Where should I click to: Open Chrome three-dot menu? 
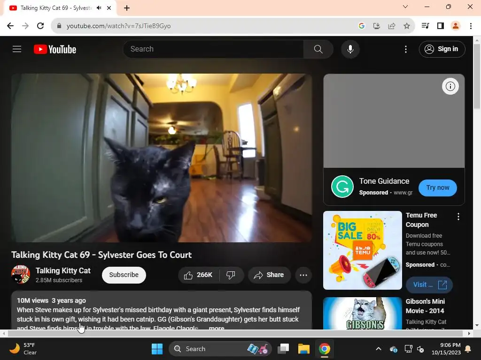click(471, 26)
